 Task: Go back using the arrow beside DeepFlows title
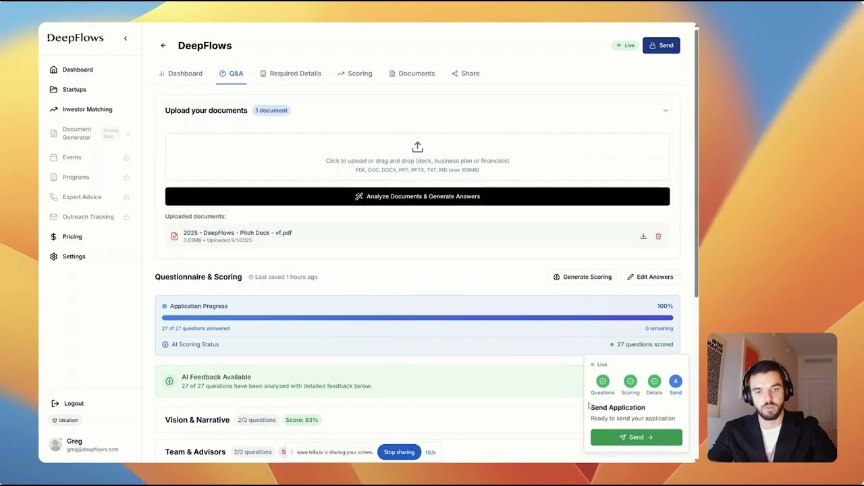click(x=163, y=46)
